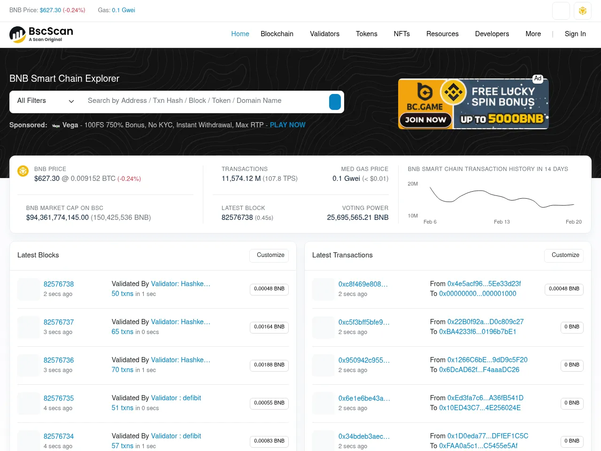Viewport: 601px width, 451px height.
Task: Click transaction icon beside 0xc8f469e808
Action: (323, 289)
